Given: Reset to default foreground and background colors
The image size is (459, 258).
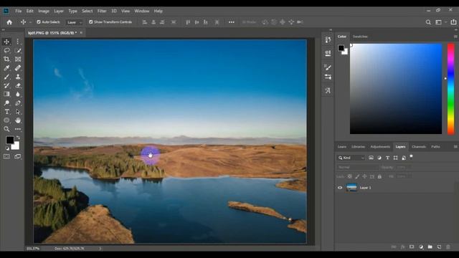Looking at the screenshot, I should (x=7, y=148).
